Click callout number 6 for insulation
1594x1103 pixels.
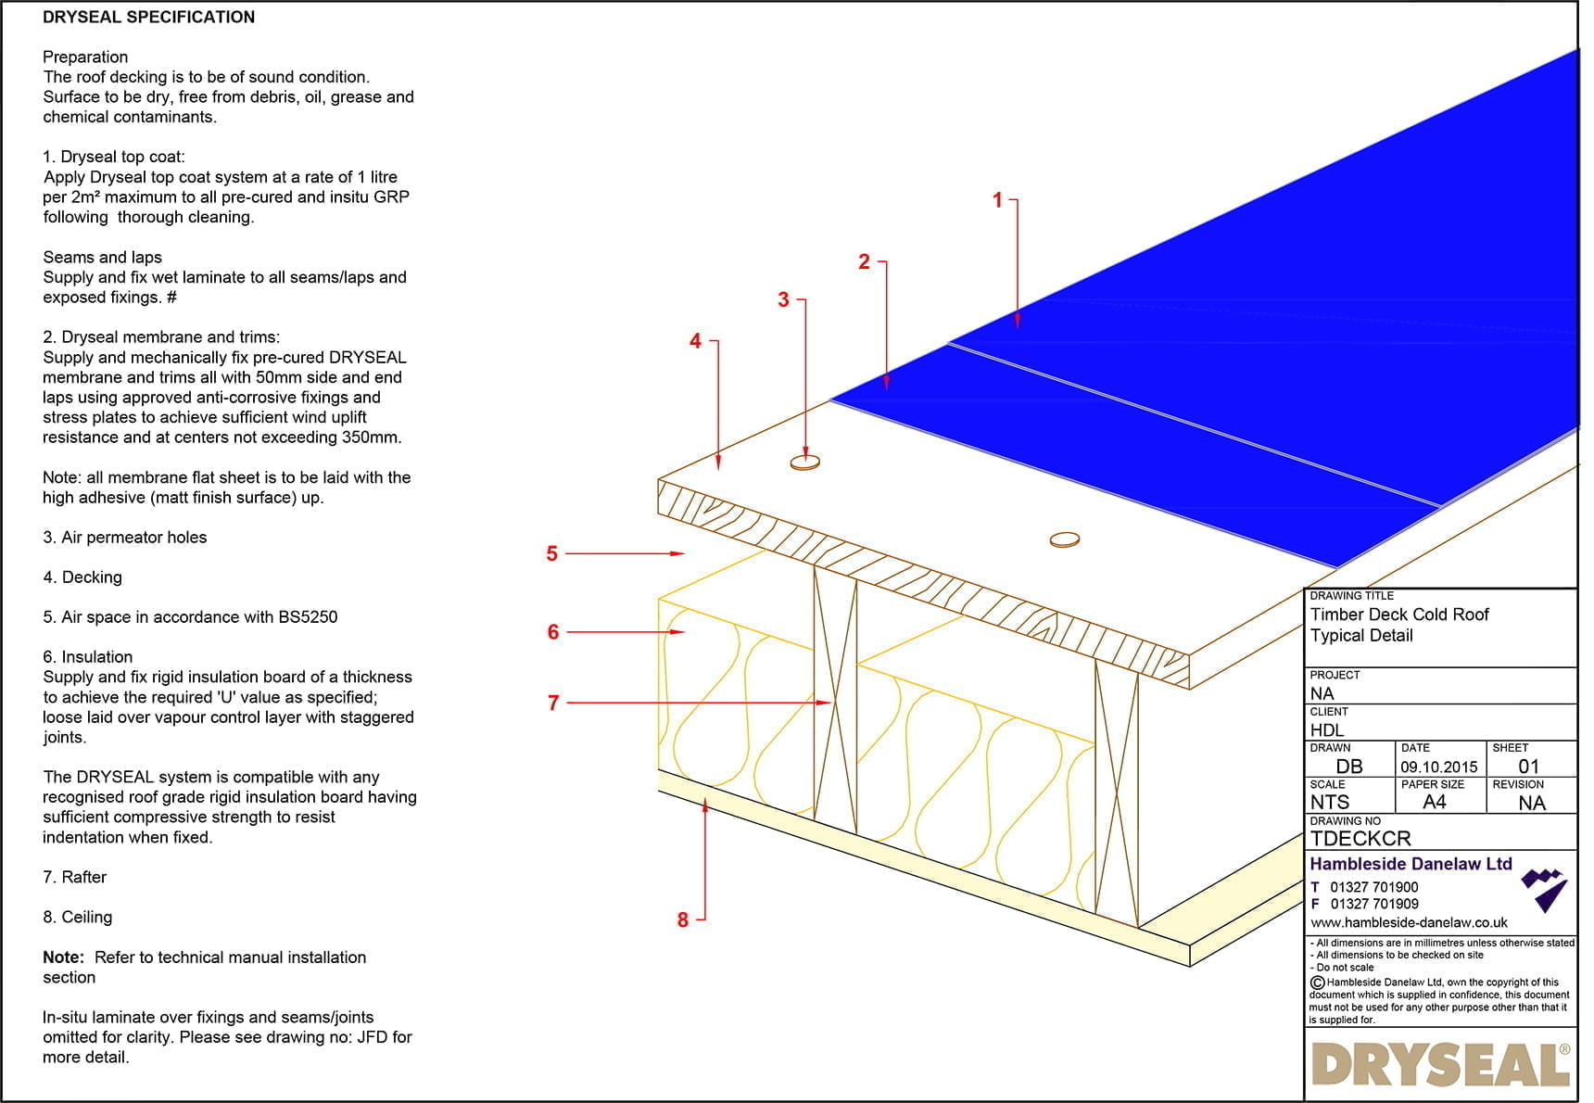click(553, 632)
